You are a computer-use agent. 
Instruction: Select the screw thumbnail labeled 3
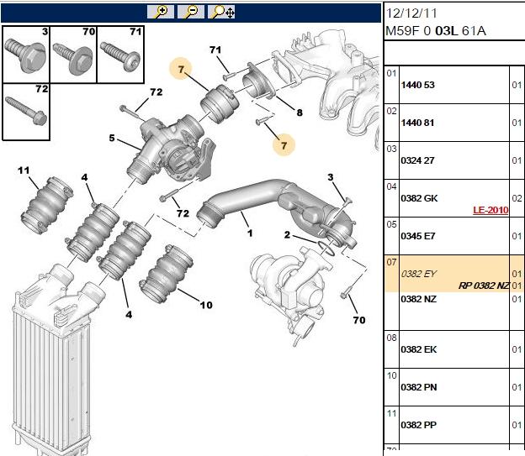click(x=26, y=55)
